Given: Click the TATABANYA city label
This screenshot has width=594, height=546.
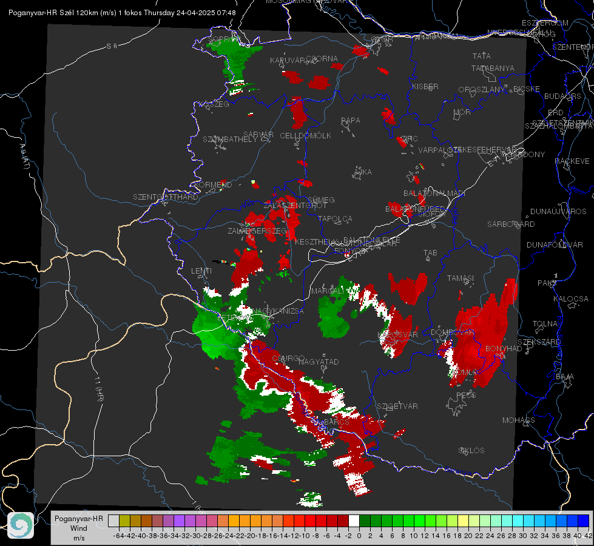Looking at the screenshot, I should (493, 68).
